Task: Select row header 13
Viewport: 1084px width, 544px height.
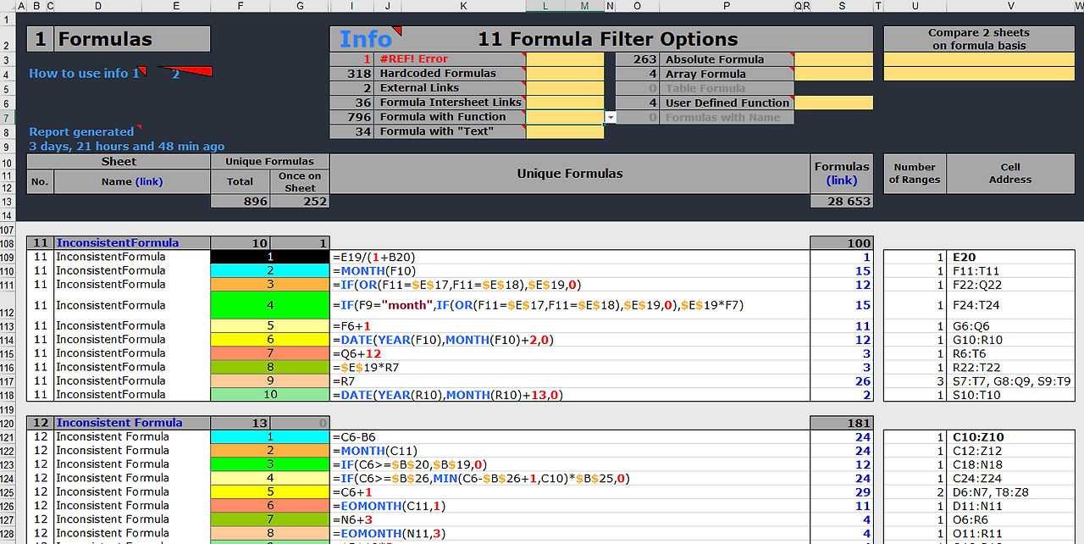Action: tap(7, 202)
